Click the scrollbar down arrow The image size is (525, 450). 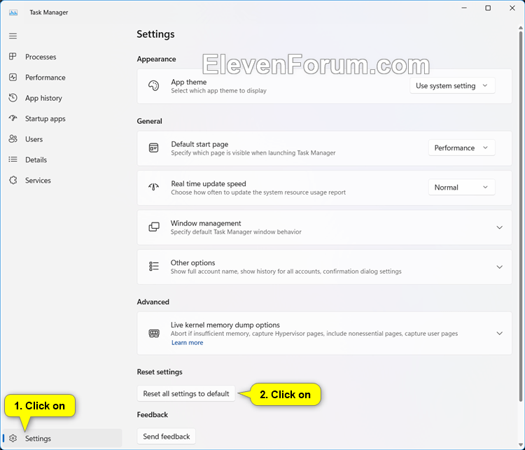pos(521,445)
